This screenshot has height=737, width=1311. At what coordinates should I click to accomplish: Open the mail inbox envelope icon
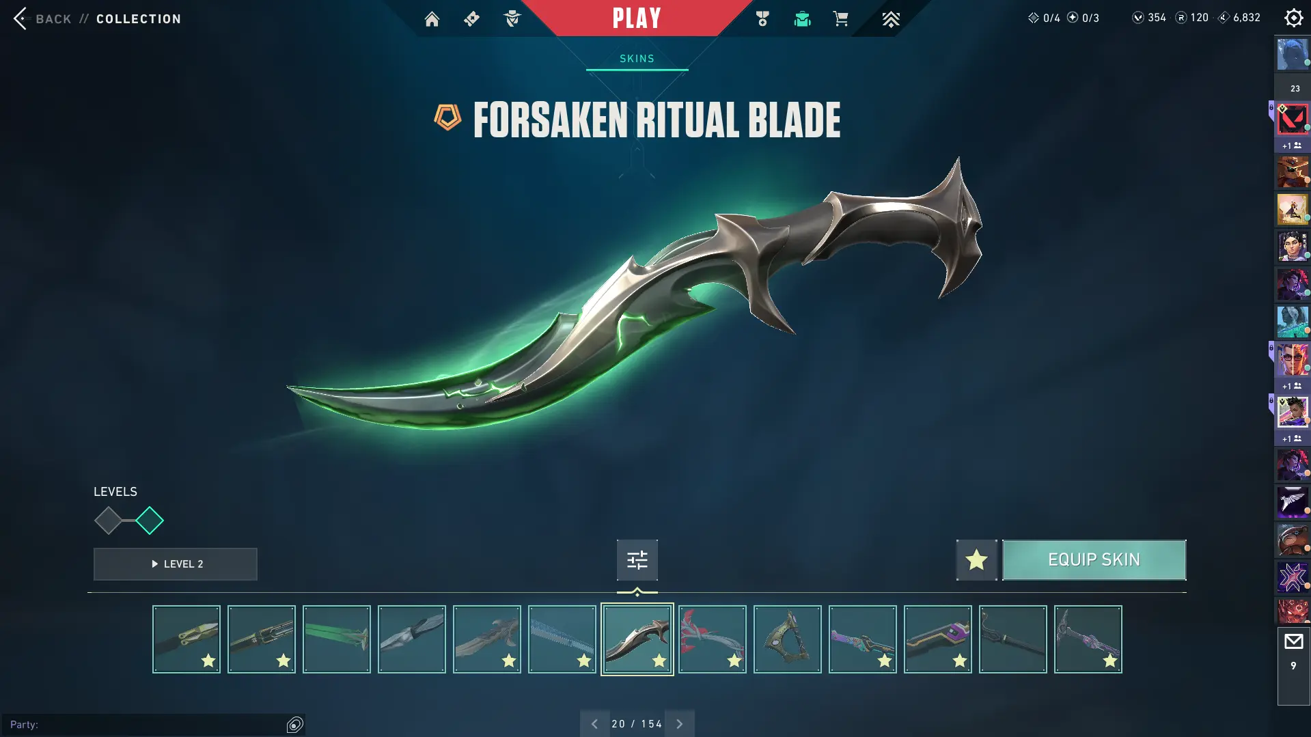[x=1293, y=641]
